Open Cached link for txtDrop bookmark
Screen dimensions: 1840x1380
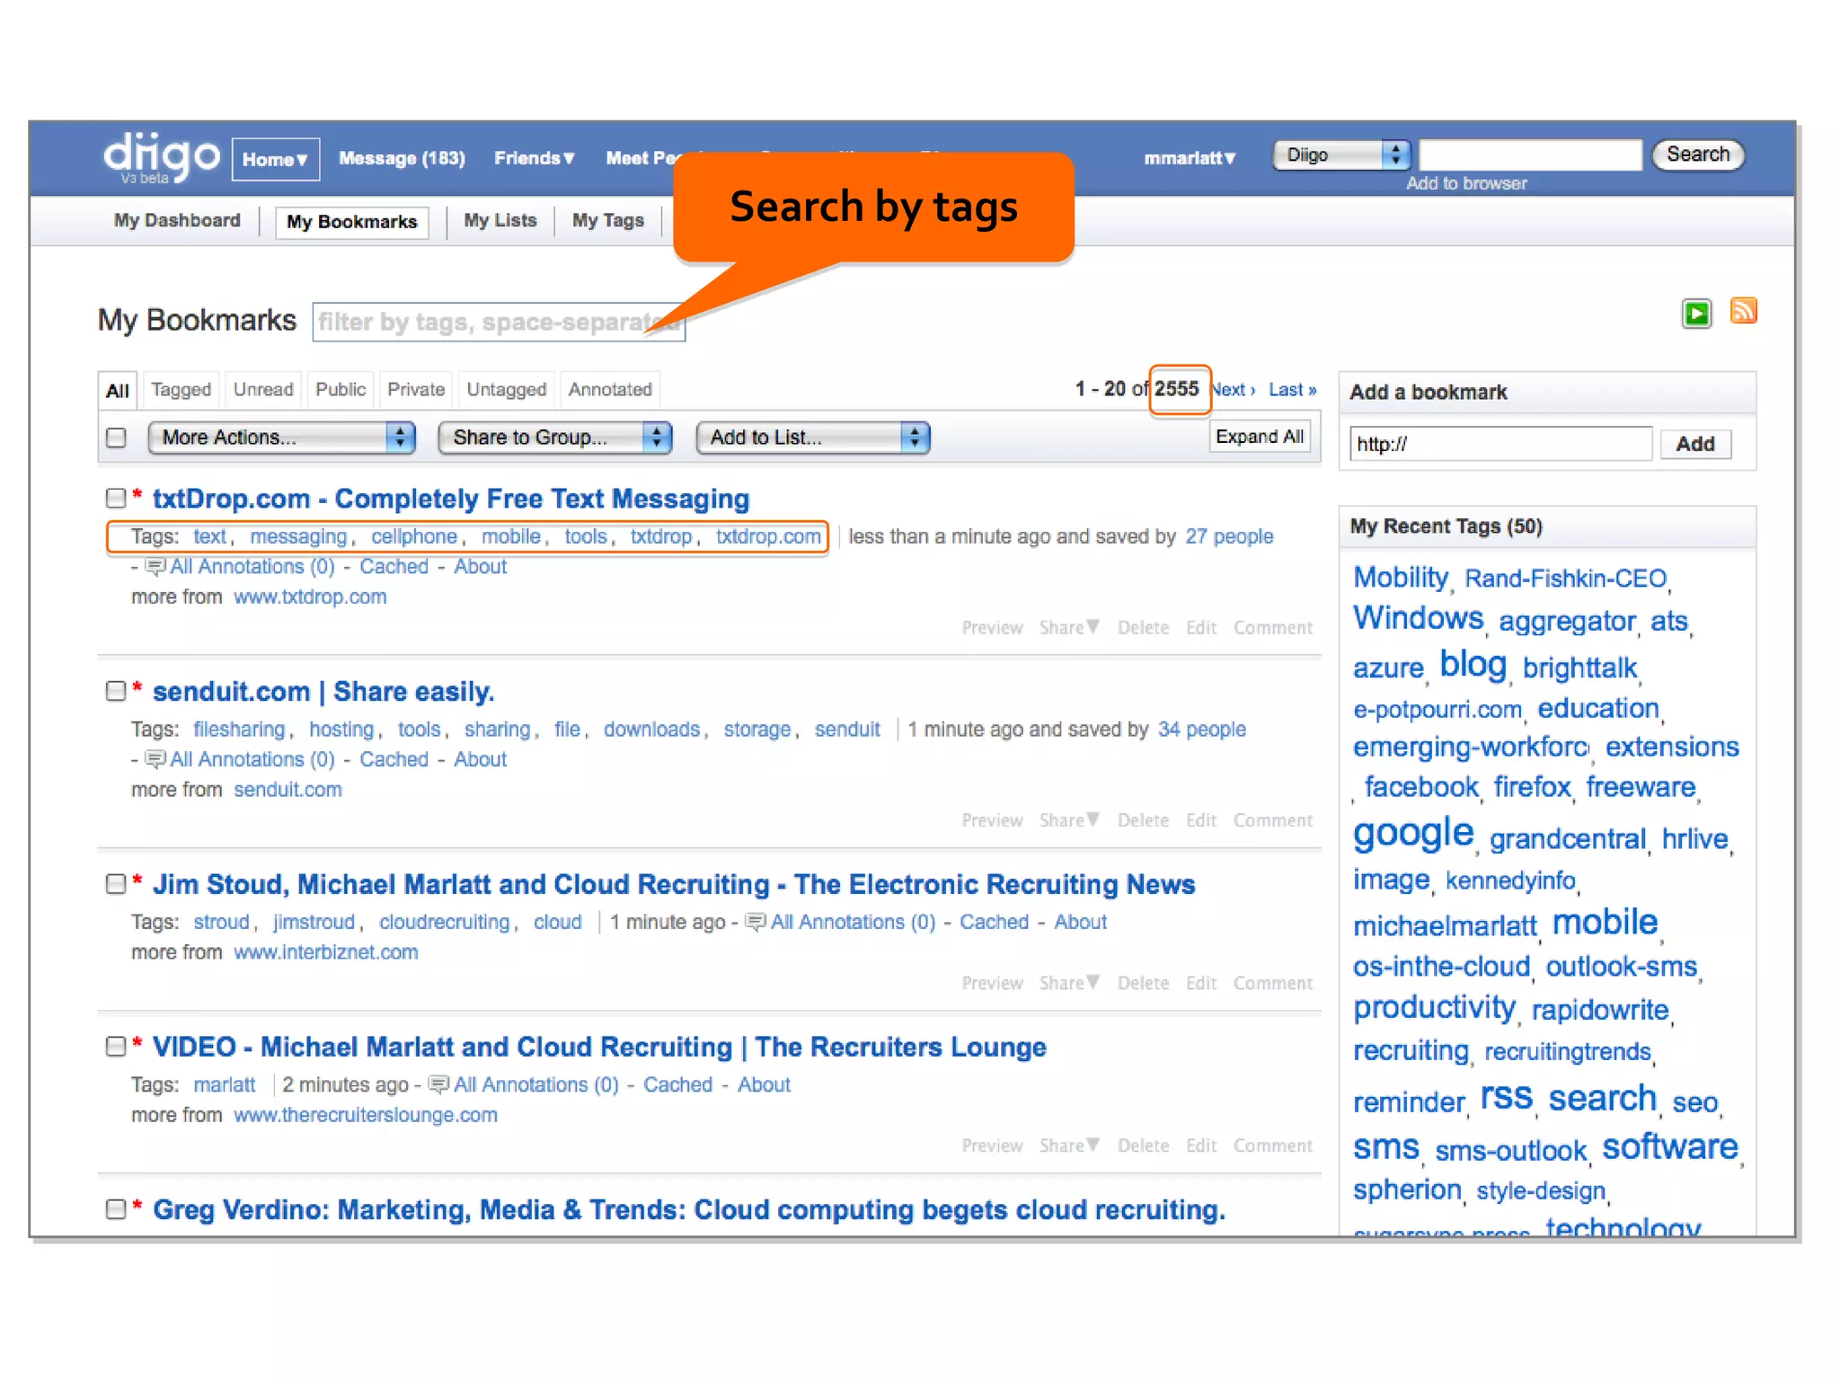click(394, 567)
